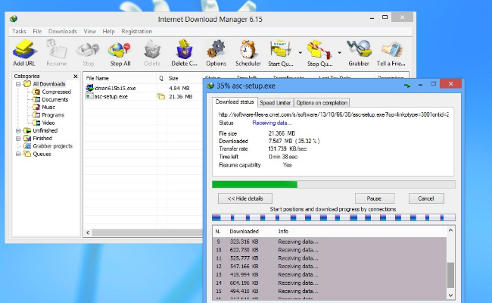This screenshot has height=303, width=492.
Task: Open the Tasks menu
Action: (19, 31)
